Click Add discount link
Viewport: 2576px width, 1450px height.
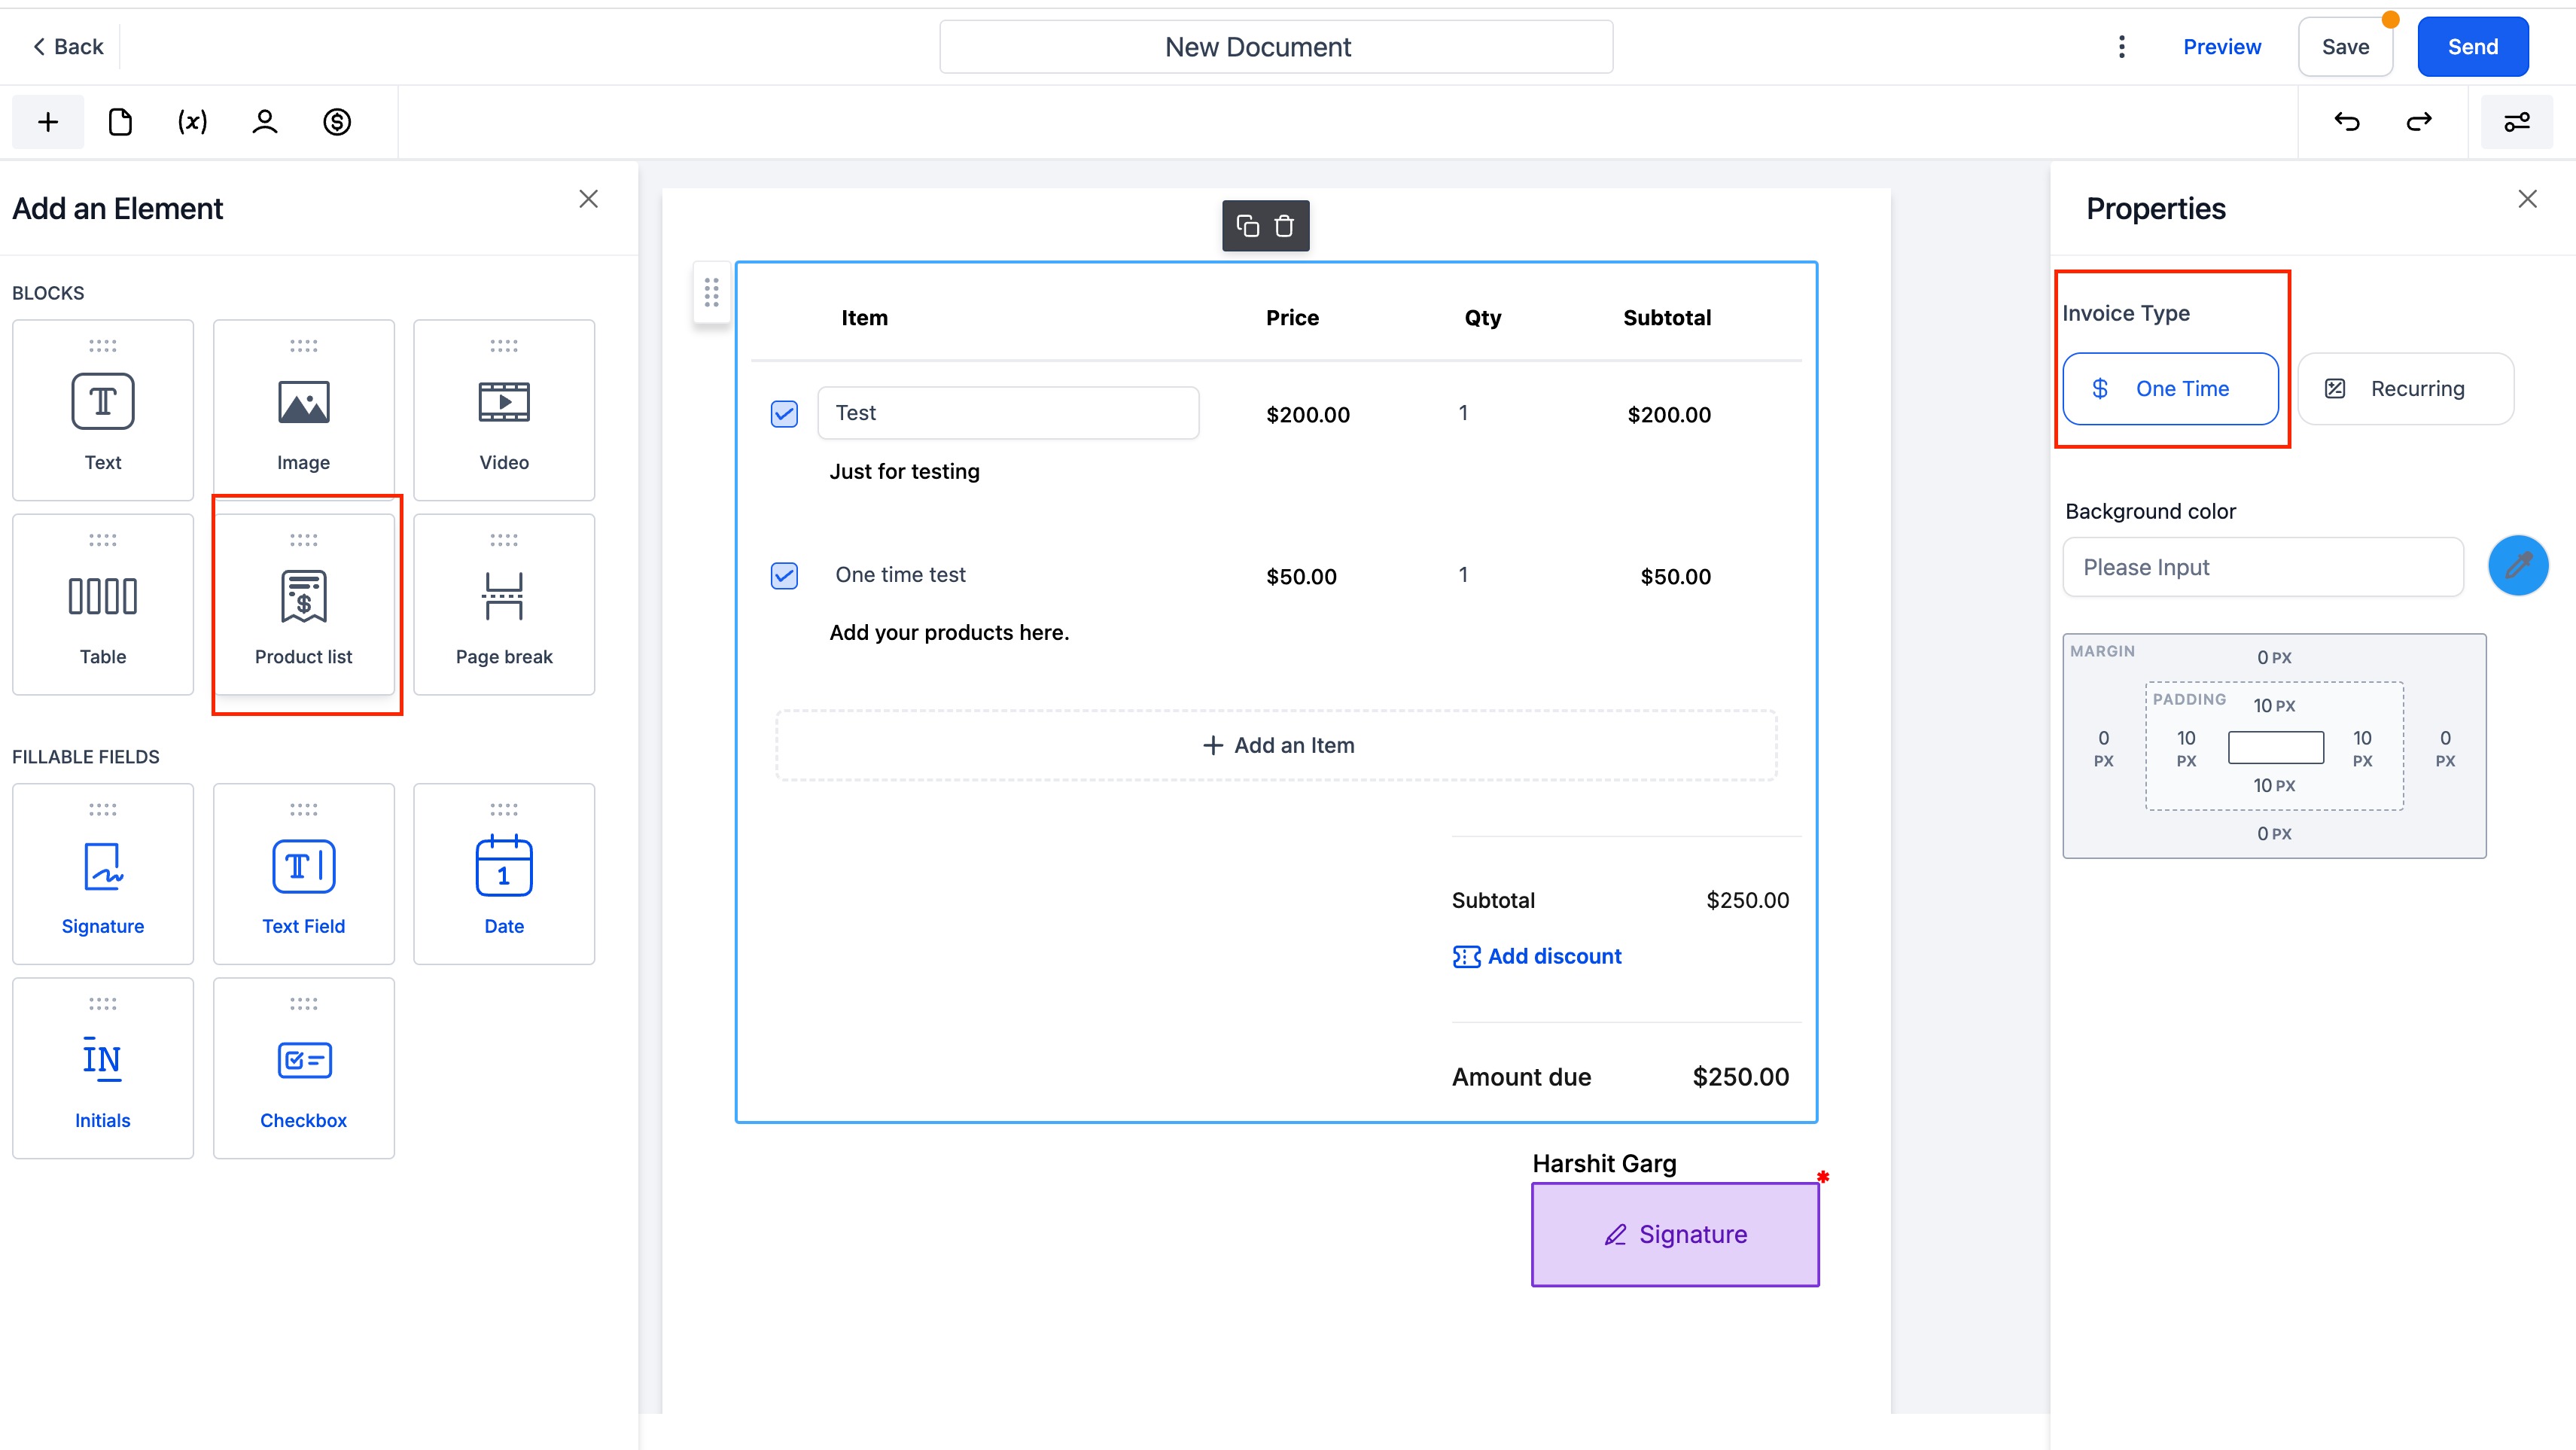click(1537, 956)
